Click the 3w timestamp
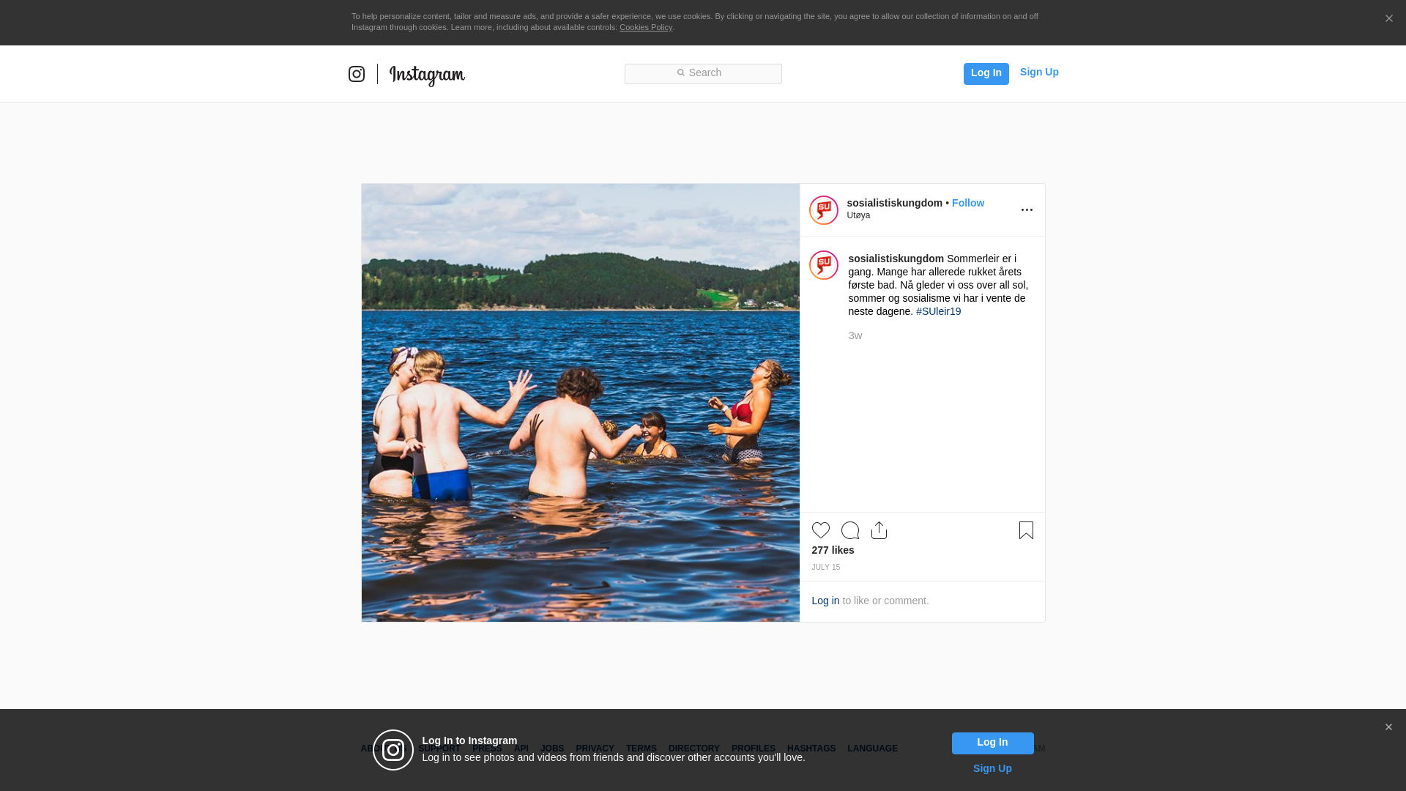Viewport: 1406px width, 791px height. coord(855,335)
